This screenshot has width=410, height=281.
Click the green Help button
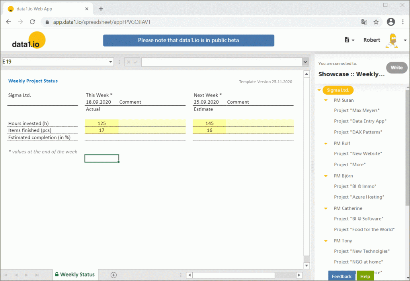365,276
